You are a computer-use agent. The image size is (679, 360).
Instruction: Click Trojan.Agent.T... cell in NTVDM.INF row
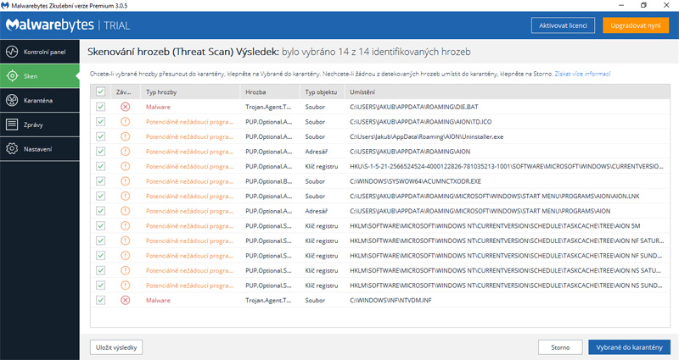pyautogui.click(x=268, y=300)
